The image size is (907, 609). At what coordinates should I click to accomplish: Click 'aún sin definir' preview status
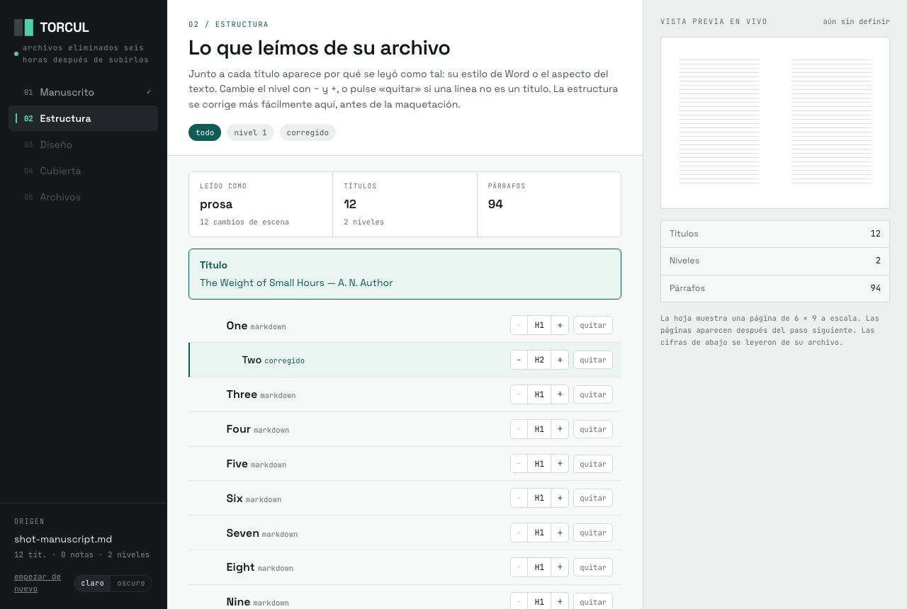[856, 21]
